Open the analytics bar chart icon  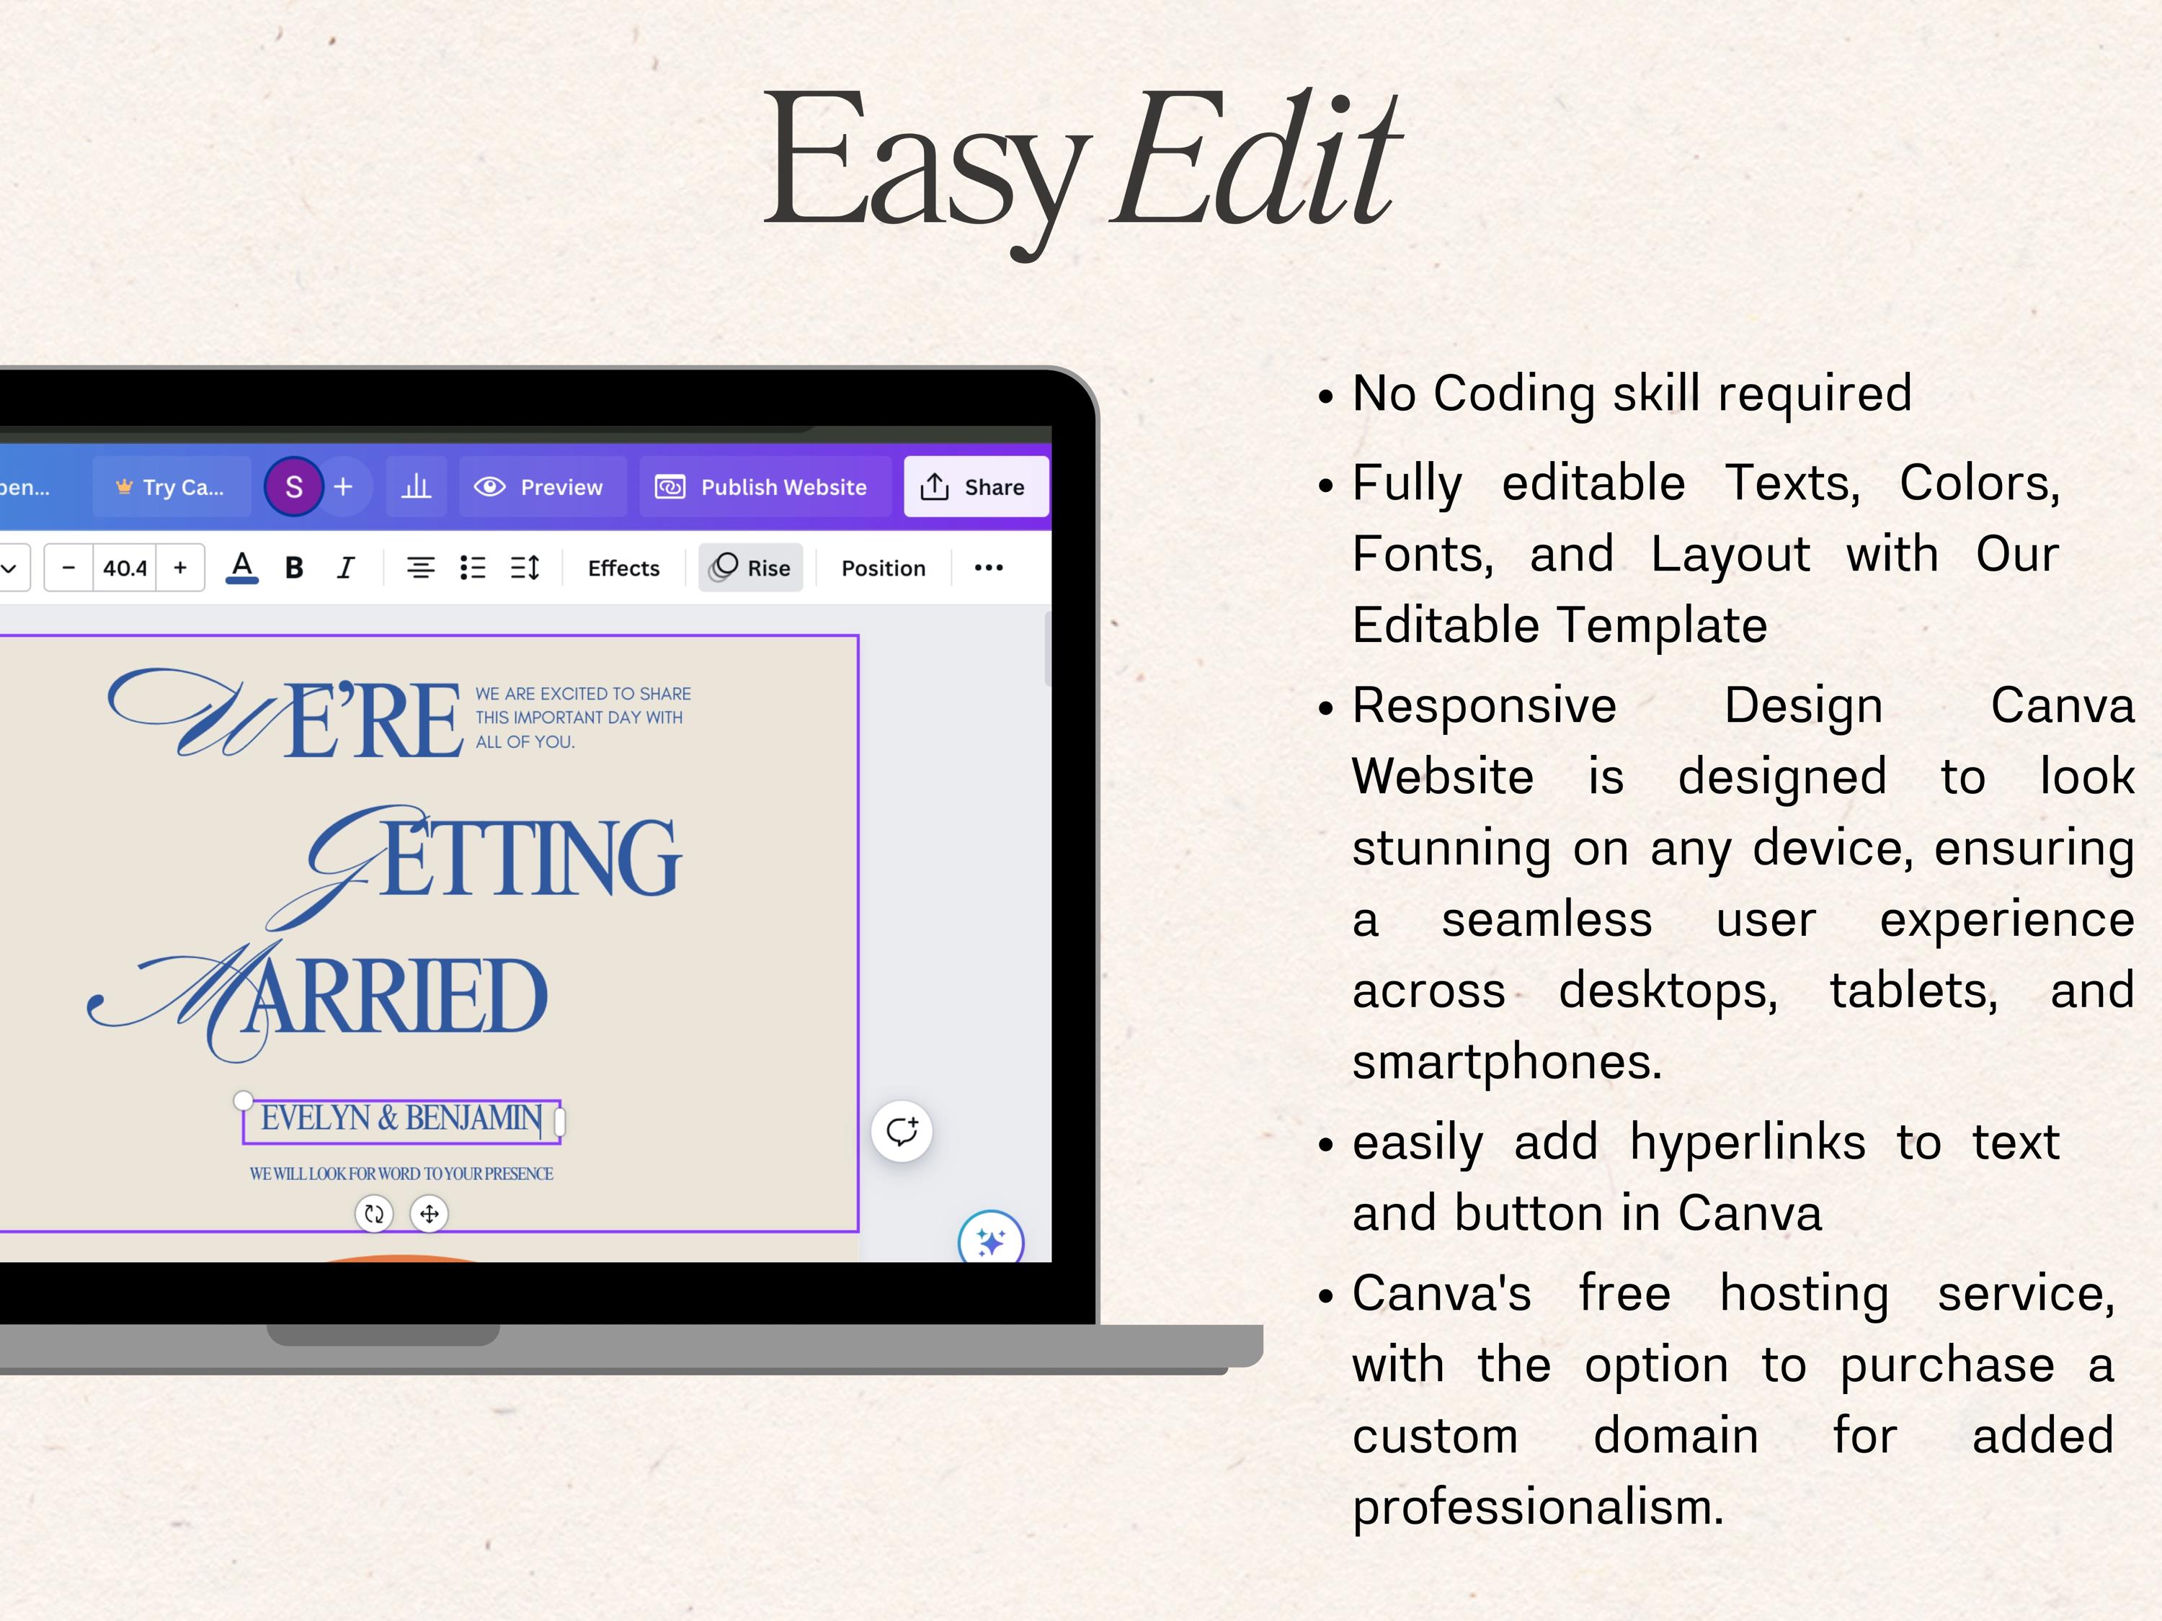[x=417, y=486]
